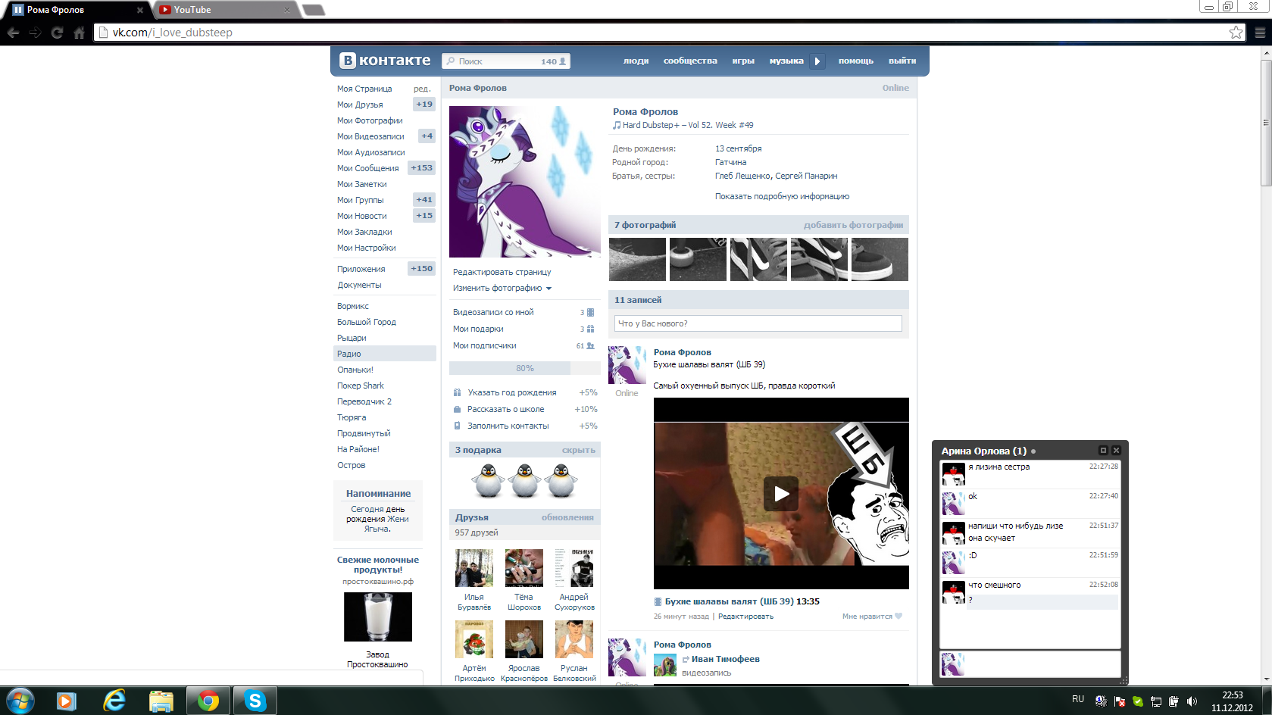The width and height of the screenshot is (1272, 715).
Task: Open Windows Explorer from the taskbar
Action: (x=161, y=701)
